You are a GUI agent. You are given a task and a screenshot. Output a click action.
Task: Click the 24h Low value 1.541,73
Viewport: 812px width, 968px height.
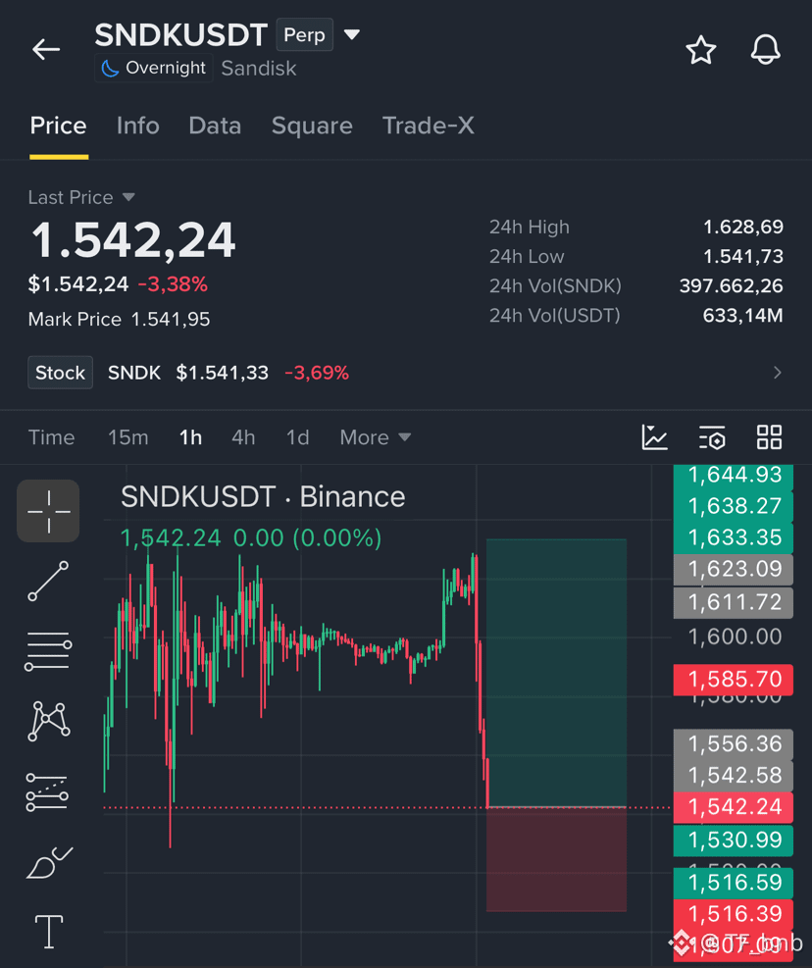(x=743, y=256)
